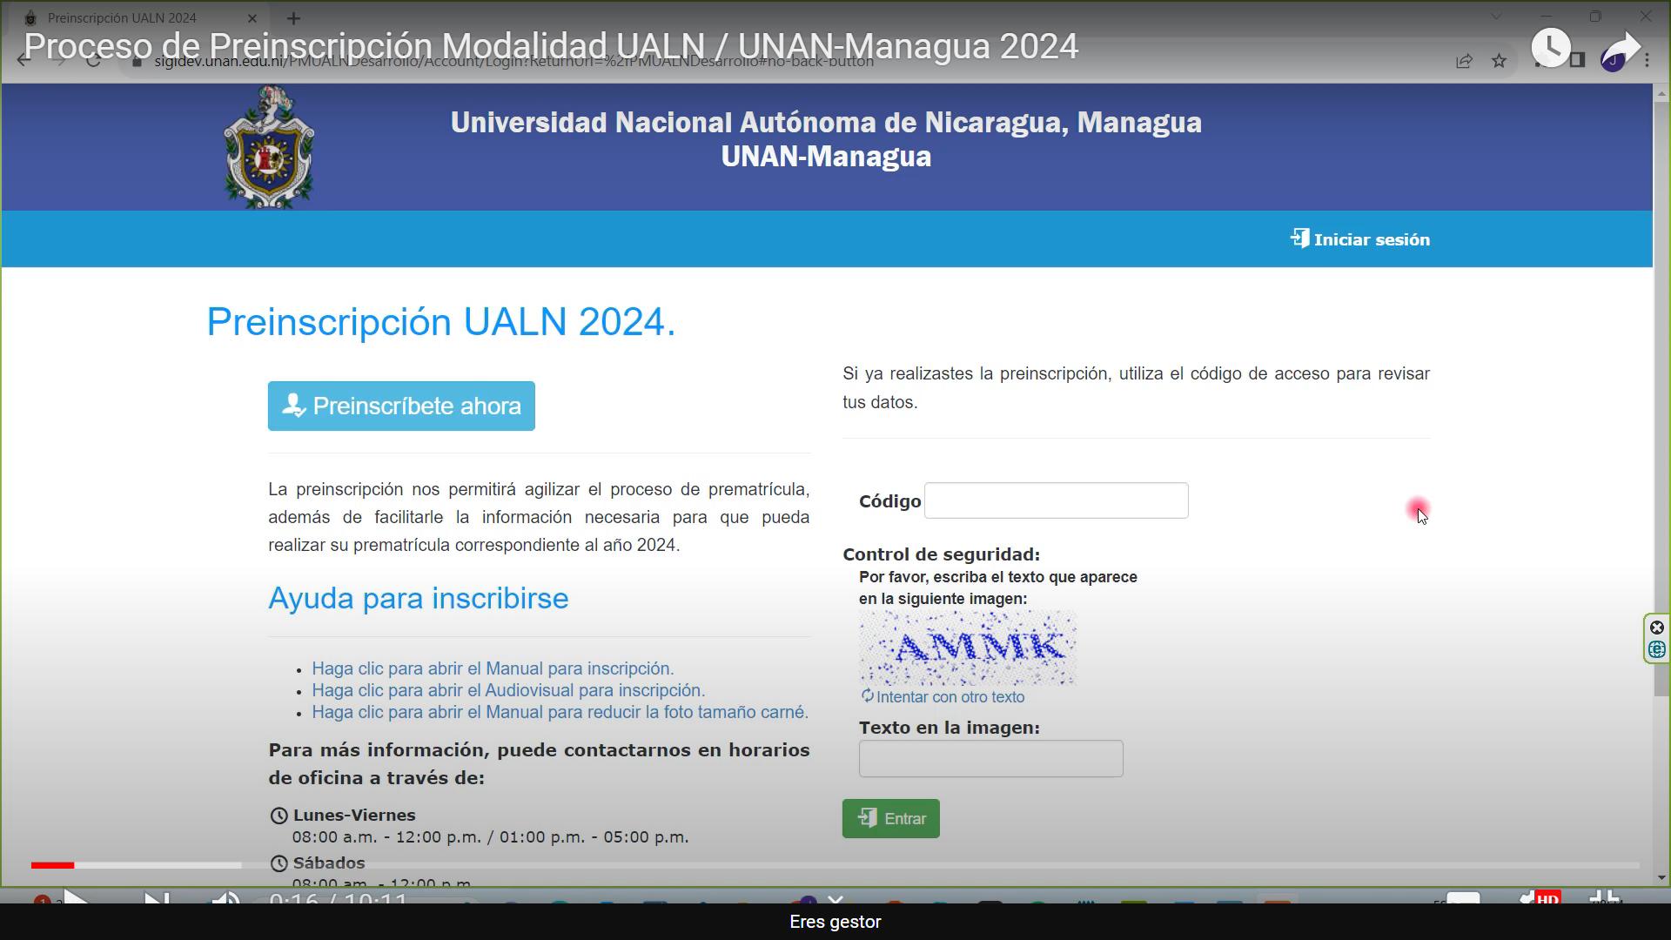Open the Chrome profile avatar
This screenshot has height=940, width=1671.
point(1613,61)
